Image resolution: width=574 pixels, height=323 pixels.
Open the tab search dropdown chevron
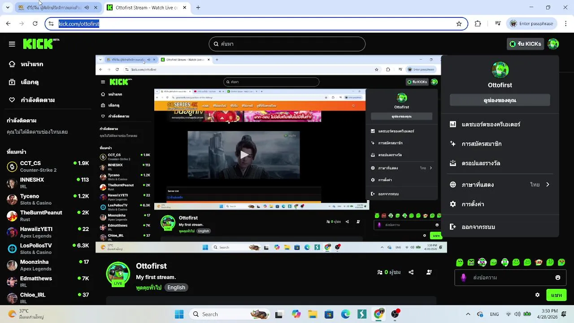point(8,8)
